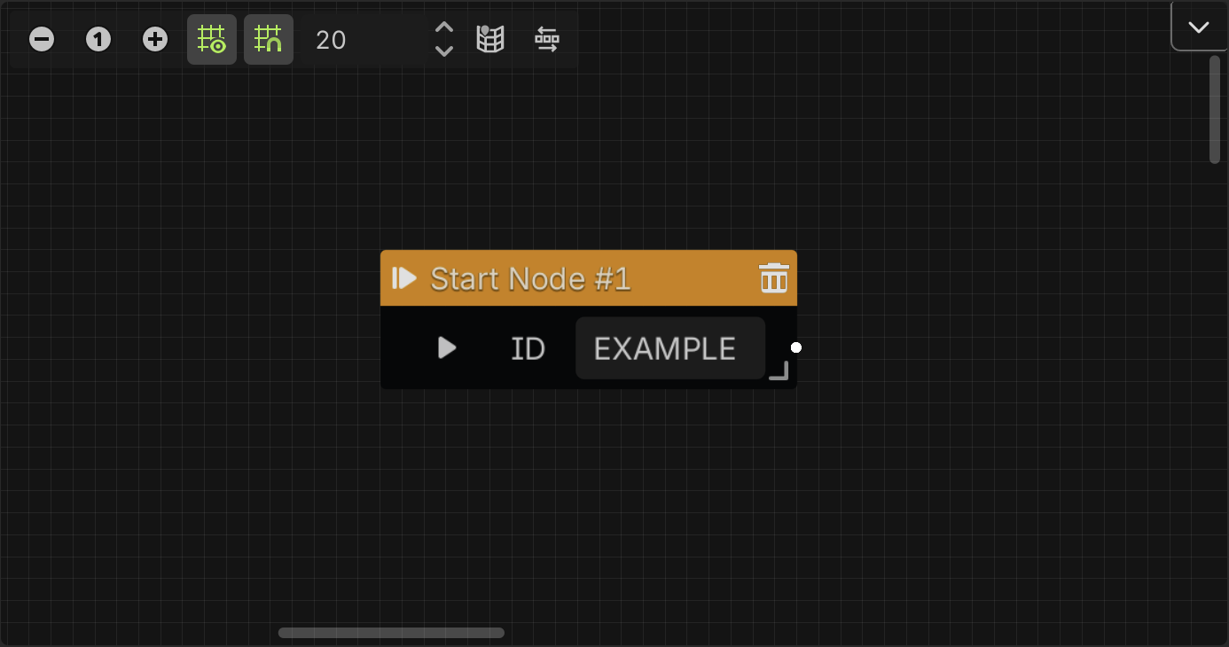Expand the top-right panel chevron
The height and width of the screenshot is (647, 1229).
click(x=1199, y=26)
